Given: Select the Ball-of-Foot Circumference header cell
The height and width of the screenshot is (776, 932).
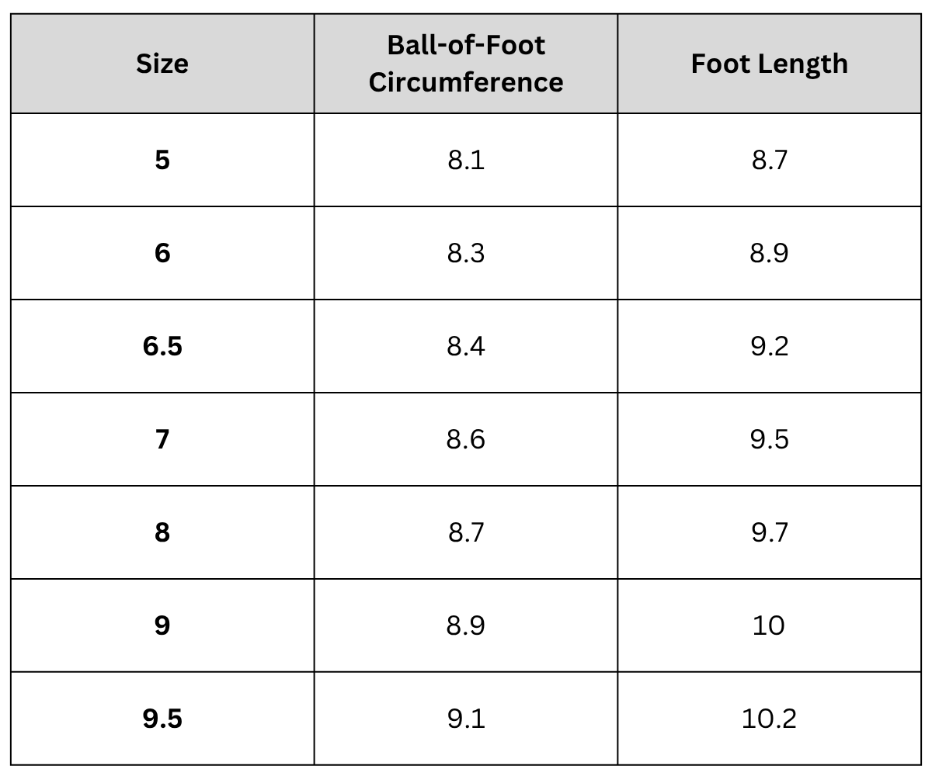Looking at the screenshot, I should pyautogui.click(x=466, y=64).
